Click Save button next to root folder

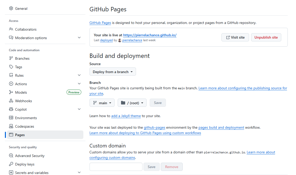click(158, 103)
